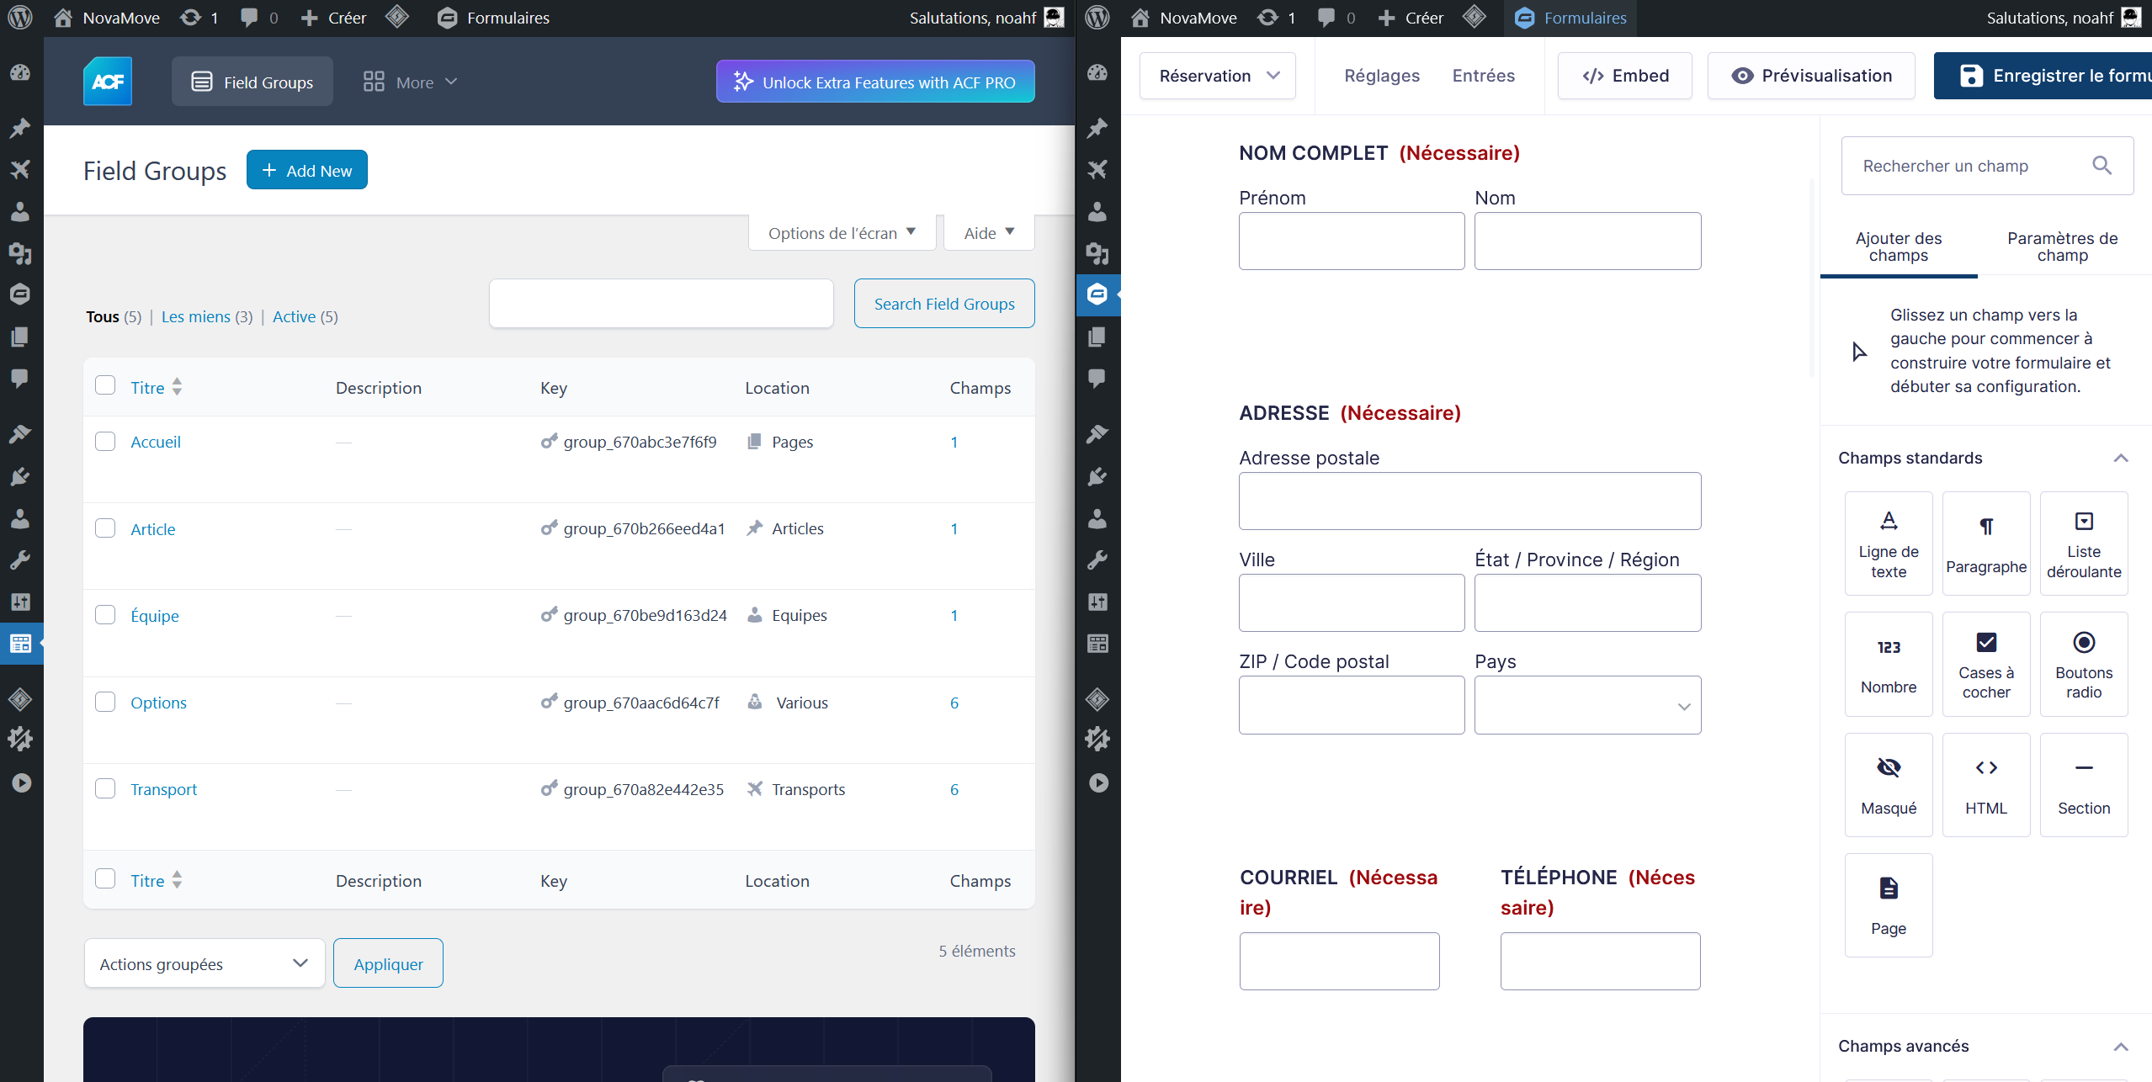The height and width of the screenshot is (1082, 2152).
Task: Click the search icon in Rechercher un champ
Action: tap(2102, 166)
